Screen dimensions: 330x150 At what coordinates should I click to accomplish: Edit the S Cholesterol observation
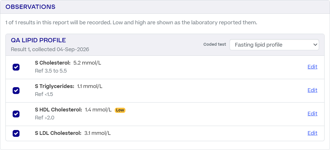[312, 67]
